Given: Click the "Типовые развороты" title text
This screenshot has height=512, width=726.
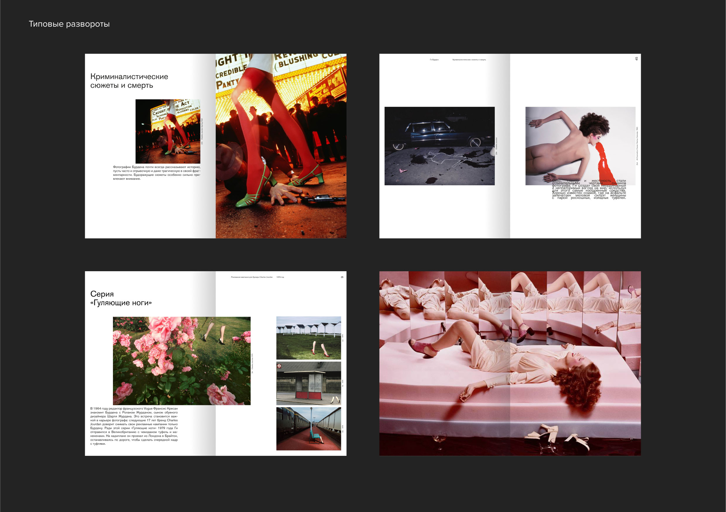Looking at the screenshot, I should [x=69, y=24].
